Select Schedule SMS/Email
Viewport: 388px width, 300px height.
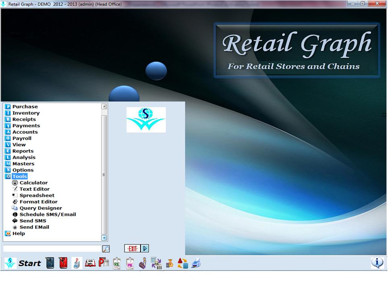pos(48,214)
